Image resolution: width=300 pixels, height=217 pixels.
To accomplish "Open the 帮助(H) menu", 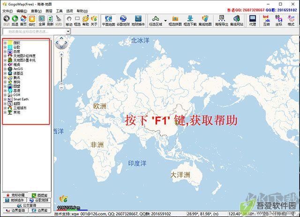I will [82, 11].
